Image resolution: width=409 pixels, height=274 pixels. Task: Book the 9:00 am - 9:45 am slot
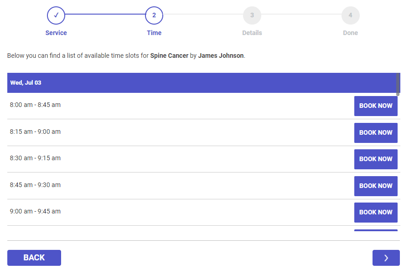tap(376, 212)
